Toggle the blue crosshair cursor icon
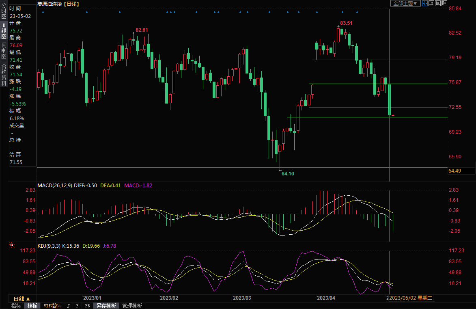This screenshot has height=309, width=476. [424, 3]
